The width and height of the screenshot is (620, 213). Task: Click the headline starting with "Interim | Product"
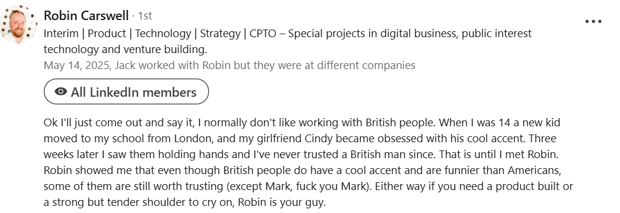287,34
